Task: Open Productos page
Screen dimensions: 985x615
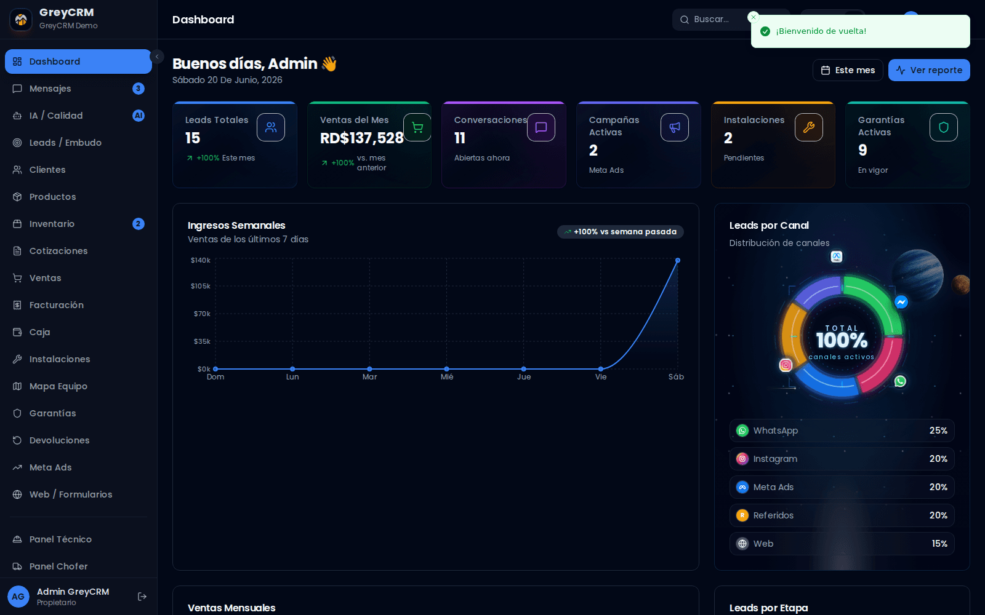Action: (x=78, y=197)
